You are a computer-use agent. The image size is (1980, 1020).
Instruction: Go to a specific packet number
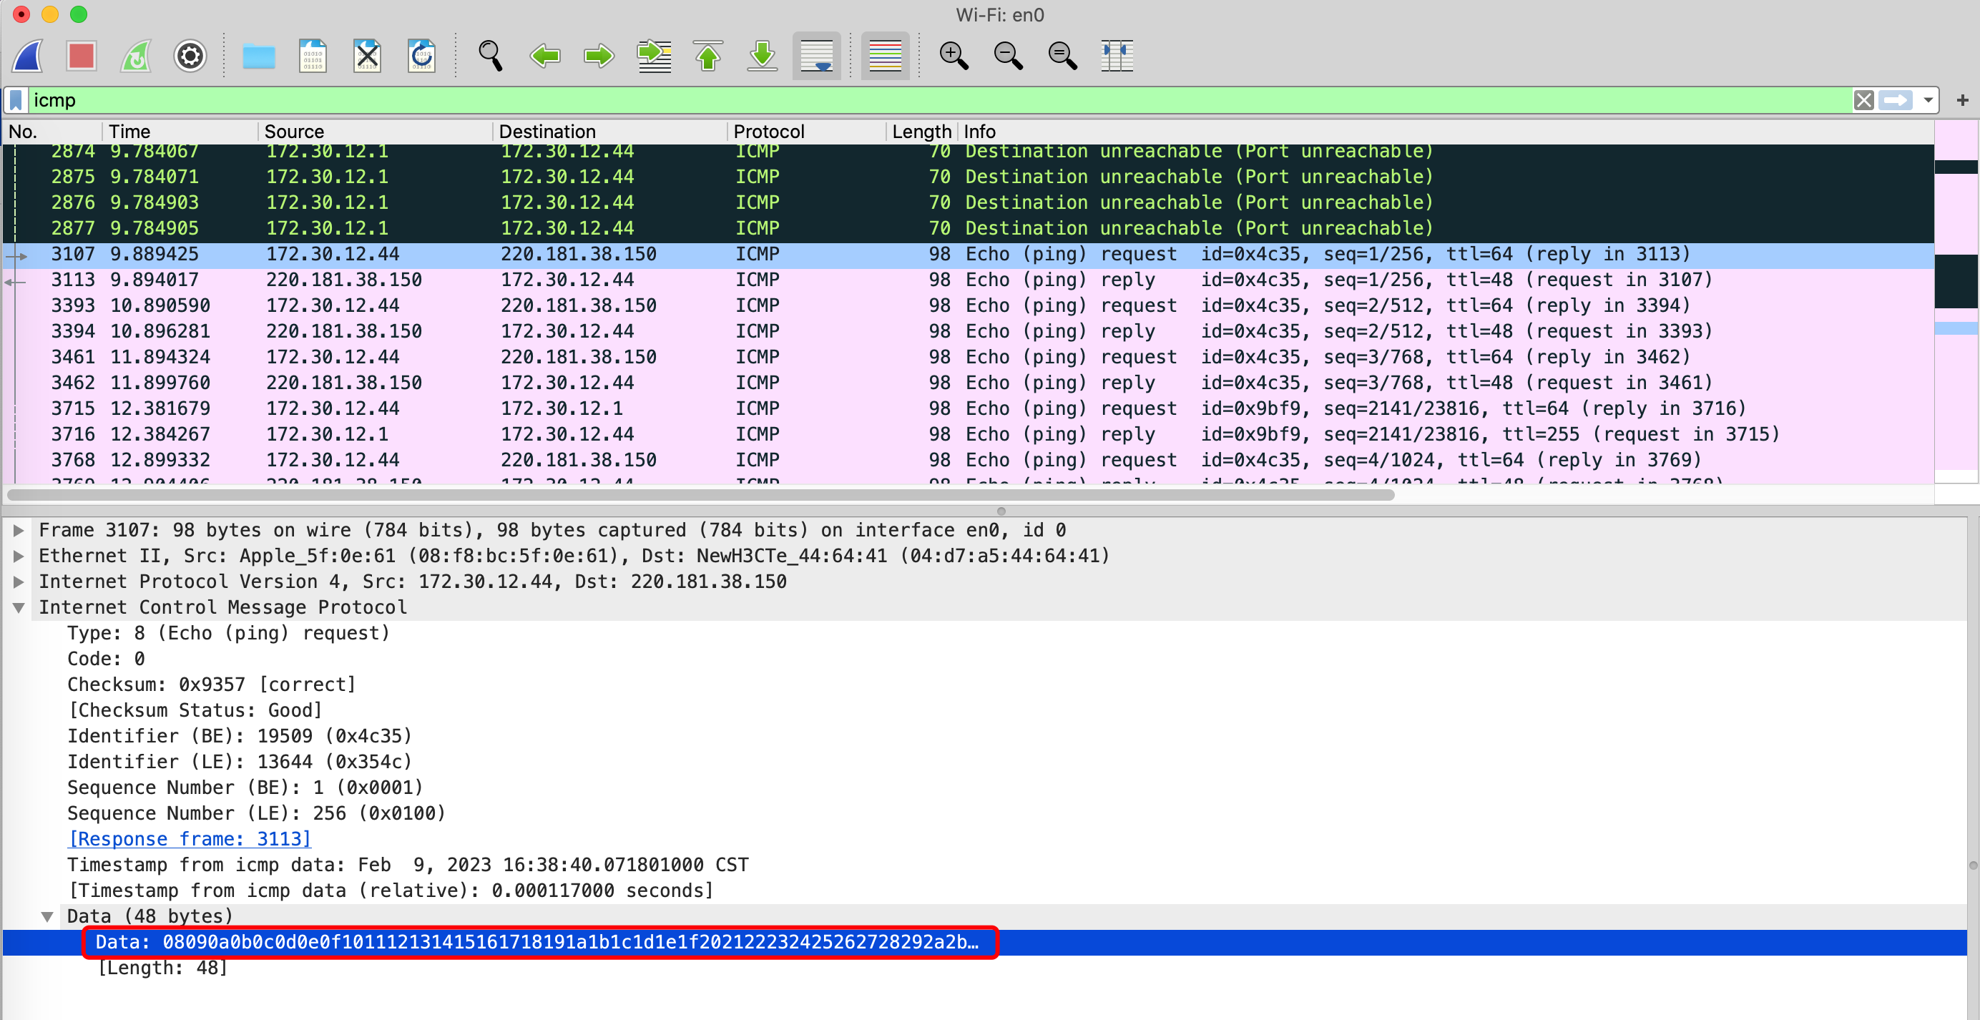click(x=654, y=55)
